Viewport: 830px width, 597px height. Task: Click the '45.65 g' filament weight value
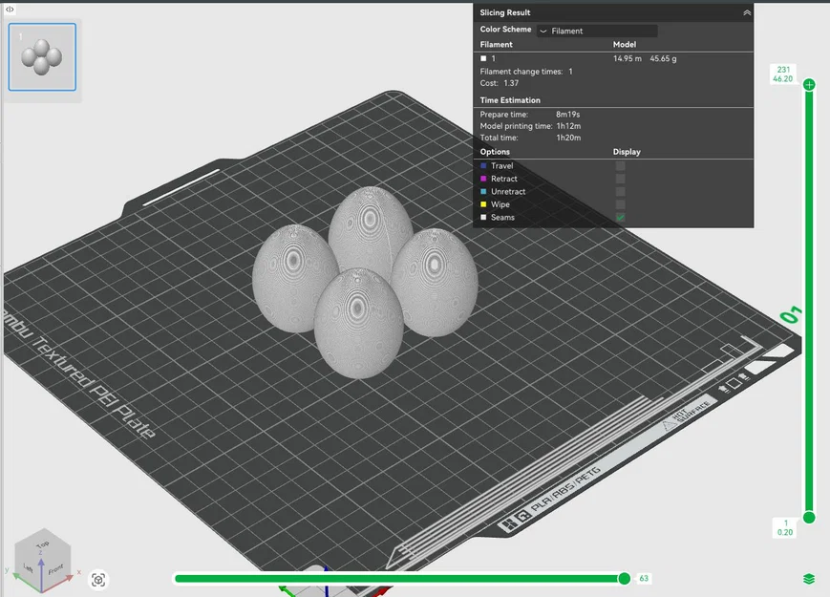click(663, 59)
